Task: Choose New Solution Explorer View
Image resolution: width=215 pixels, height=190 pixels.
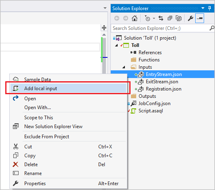Action: click(68, 127)
